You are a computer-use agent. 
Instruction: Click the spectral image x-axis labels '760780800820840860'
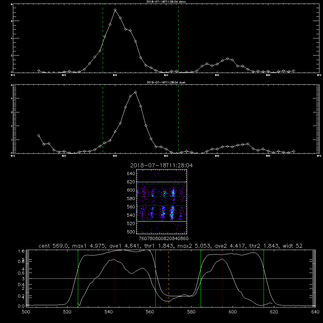pos(163,238)
